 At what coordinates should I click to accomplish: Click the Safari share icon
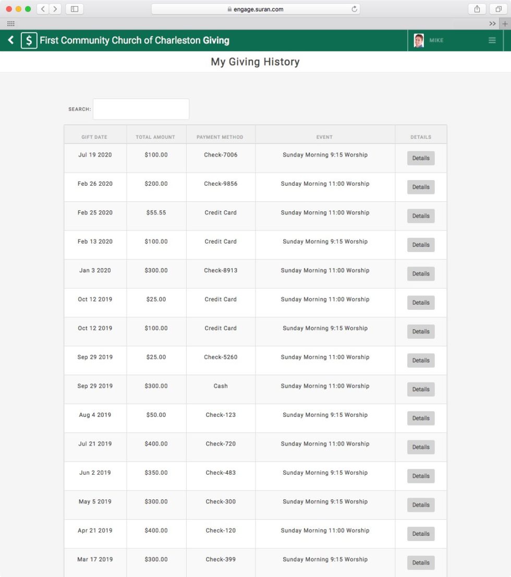(476, 8)
